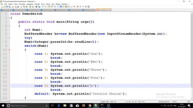
Task: Open the Document Map panel icon
Action: pos(66,7)
